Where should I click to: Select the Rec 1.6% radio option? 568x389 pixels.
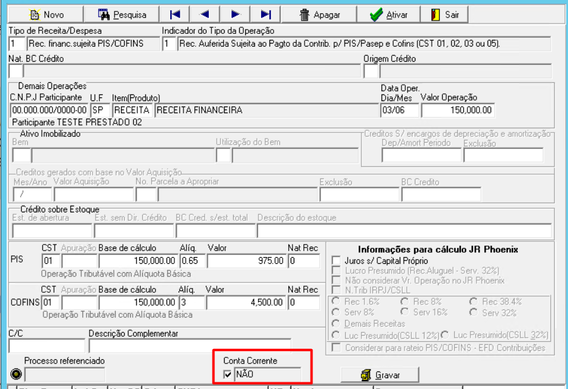click(336, 301)
